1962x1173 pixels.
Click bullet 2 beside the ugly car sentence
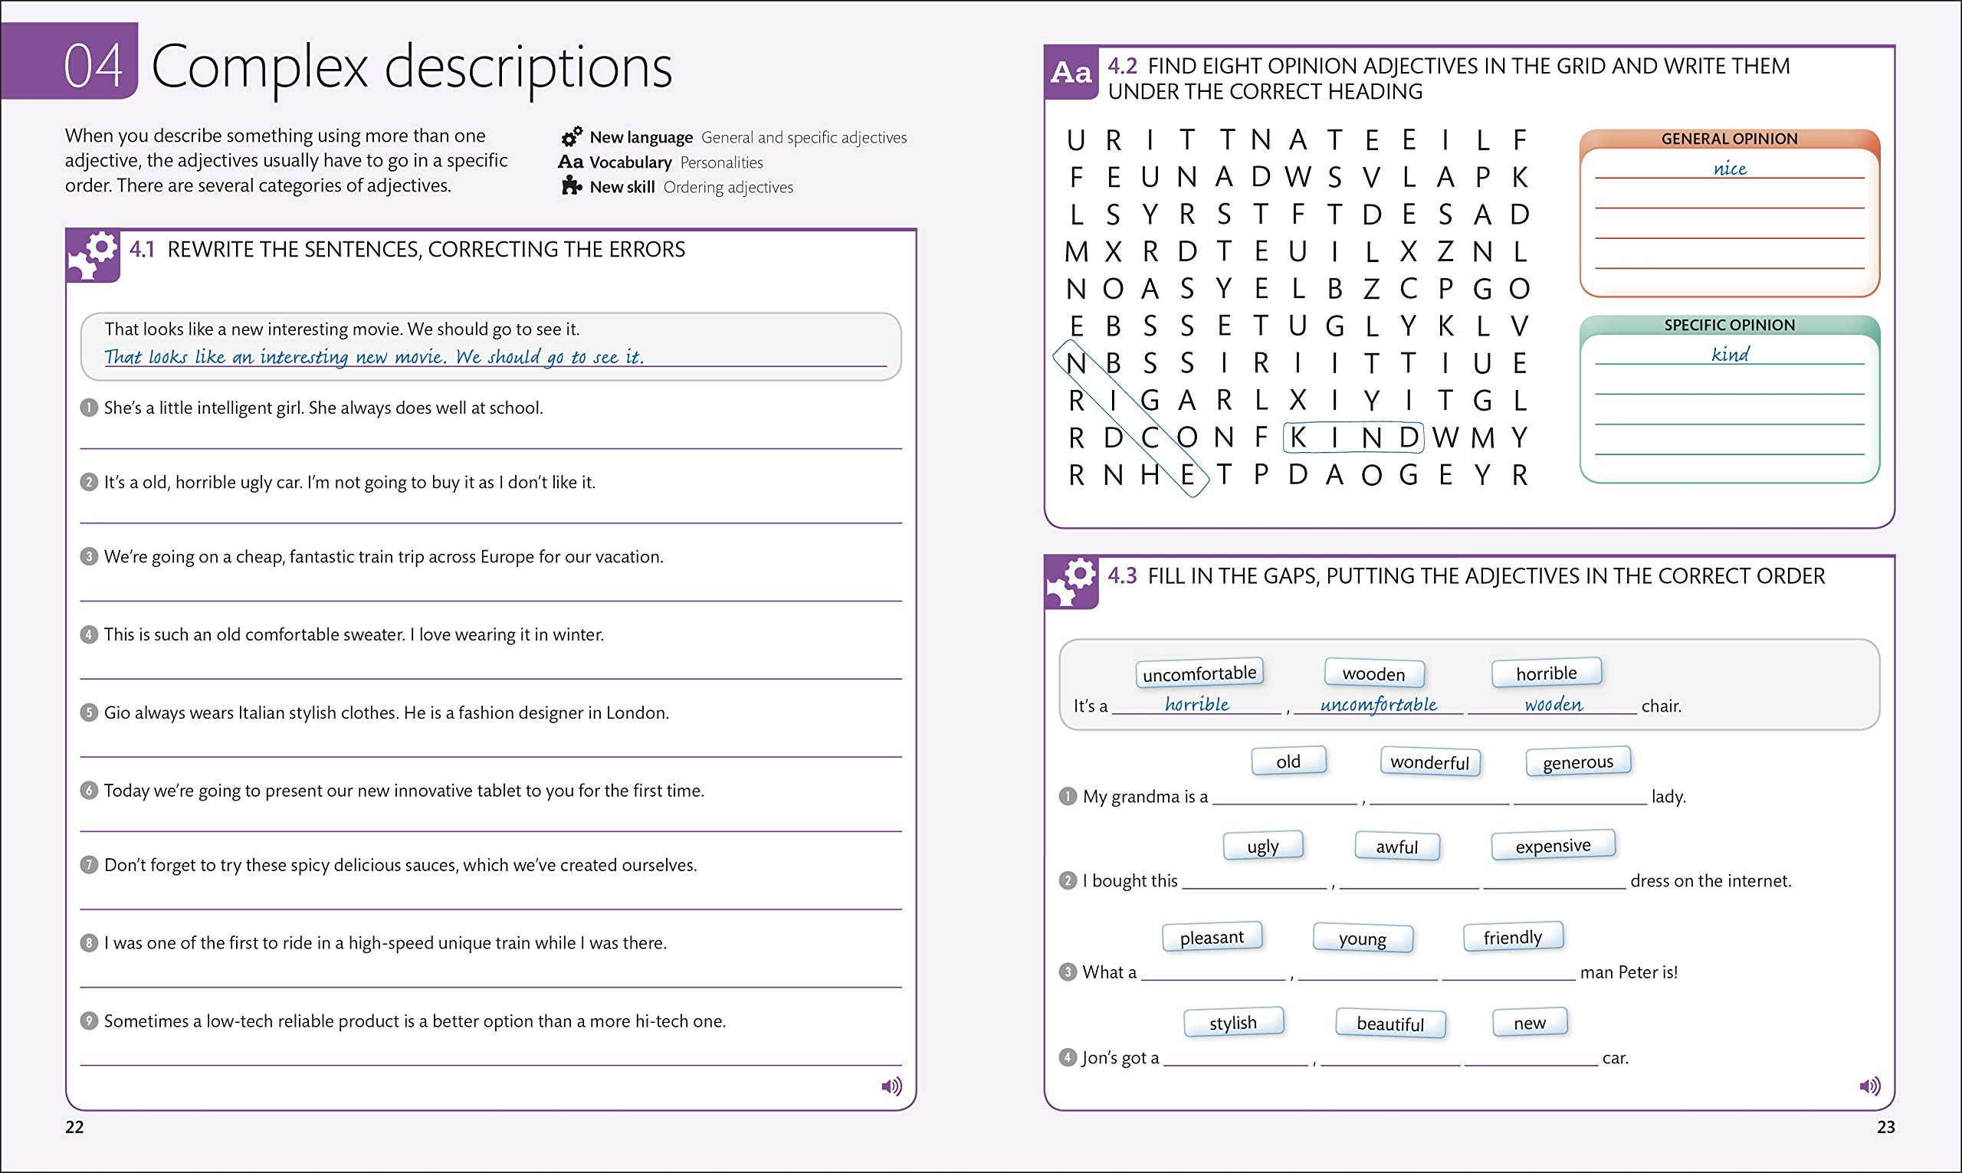(x=90, y=482)
